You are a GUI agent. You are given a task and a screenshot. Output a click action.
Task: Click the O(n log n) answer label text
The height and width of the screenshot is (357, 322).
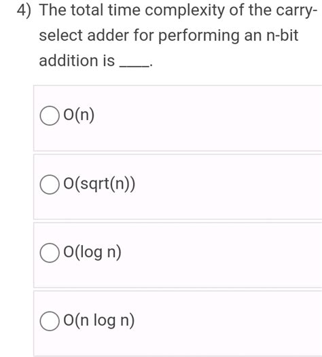pyautogui.click(x=99, y=320)
